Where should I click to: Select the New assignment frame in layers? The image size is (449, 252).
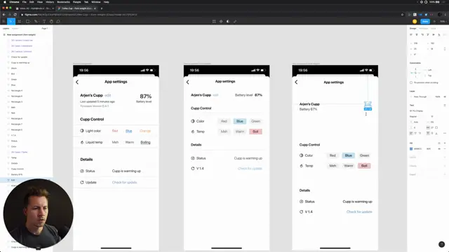[21, 35]
